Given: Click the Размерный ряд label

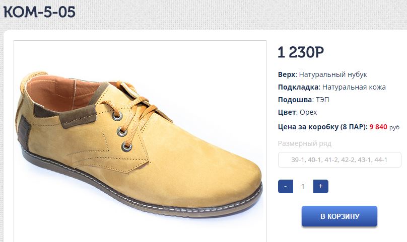Looking at the screenshot, I should (304, 143).
